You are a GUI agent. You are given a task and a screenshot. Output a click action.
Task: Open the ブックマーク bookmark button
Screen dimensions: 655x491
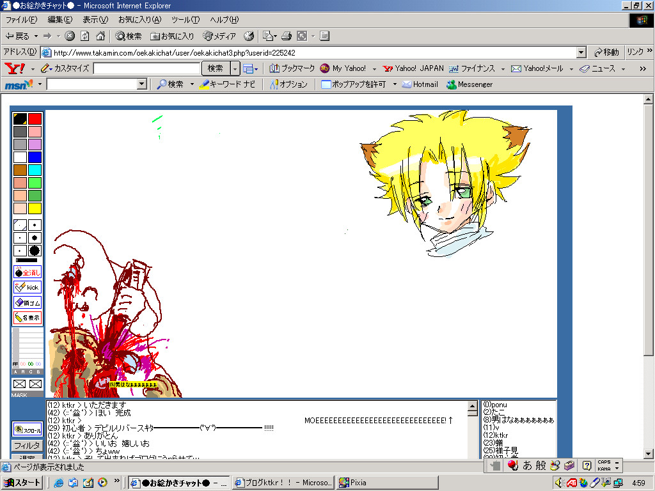(x=292, y=68)
